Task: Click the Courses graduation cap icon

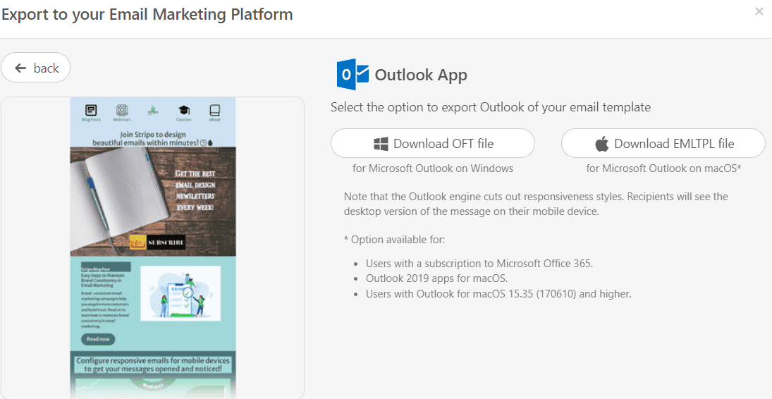Action: pos(183,112)
